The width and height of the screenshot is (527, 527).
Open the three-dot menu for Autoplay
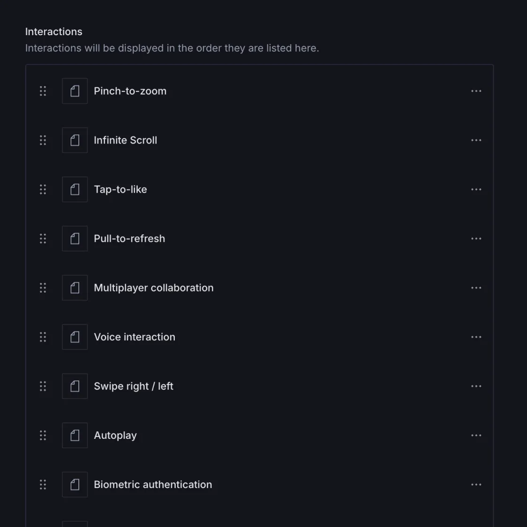[x=476, y=436]
